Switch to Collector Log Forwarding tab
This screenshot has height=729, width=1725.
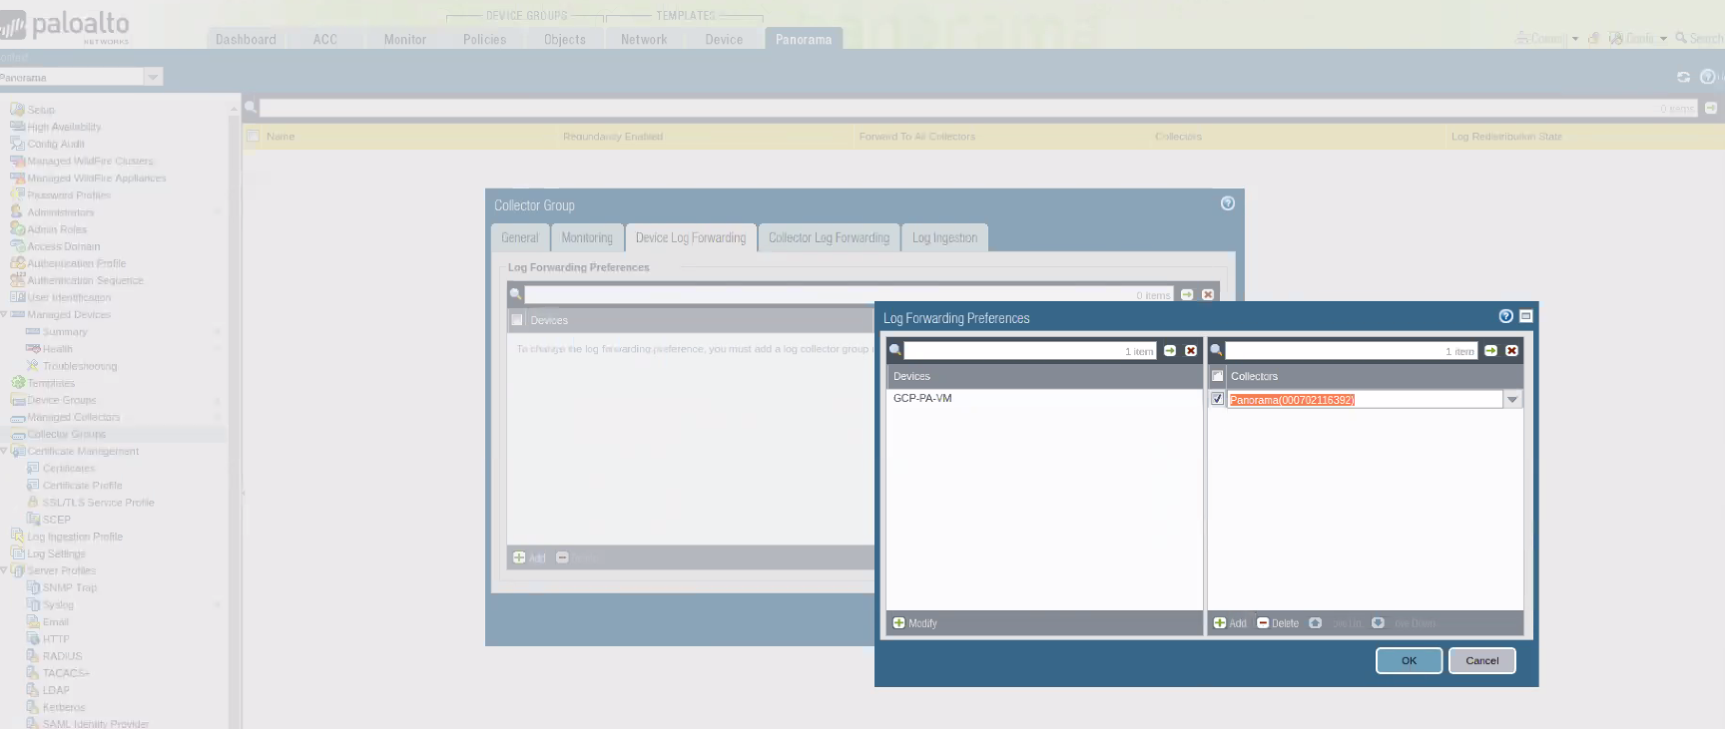[829, 237]
